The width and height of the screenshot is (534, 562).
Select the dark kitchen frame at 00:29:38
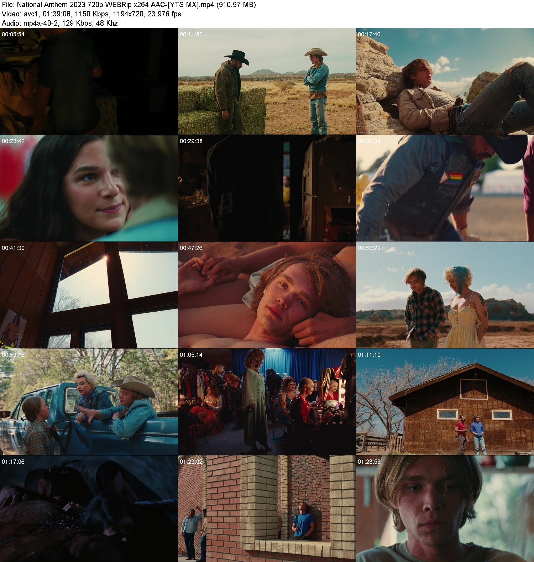pyautogui.click(x=267, y=188)
